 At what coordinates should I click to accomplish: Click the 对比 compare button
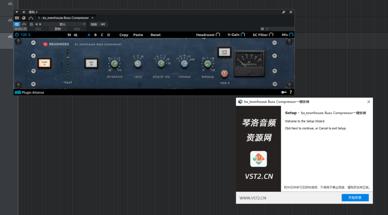coord(38,29)
